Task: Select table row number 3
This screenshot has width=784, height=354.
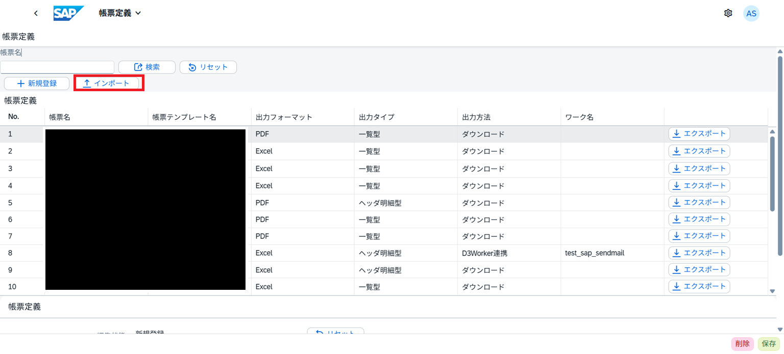Action: [x=11, y=169]
